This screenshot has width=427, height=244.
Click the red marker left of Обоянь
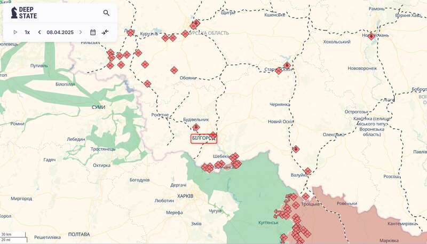[x=174, y=70]
